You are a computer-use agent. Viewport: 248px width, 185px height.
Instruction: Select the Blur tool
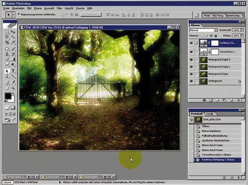7,64
